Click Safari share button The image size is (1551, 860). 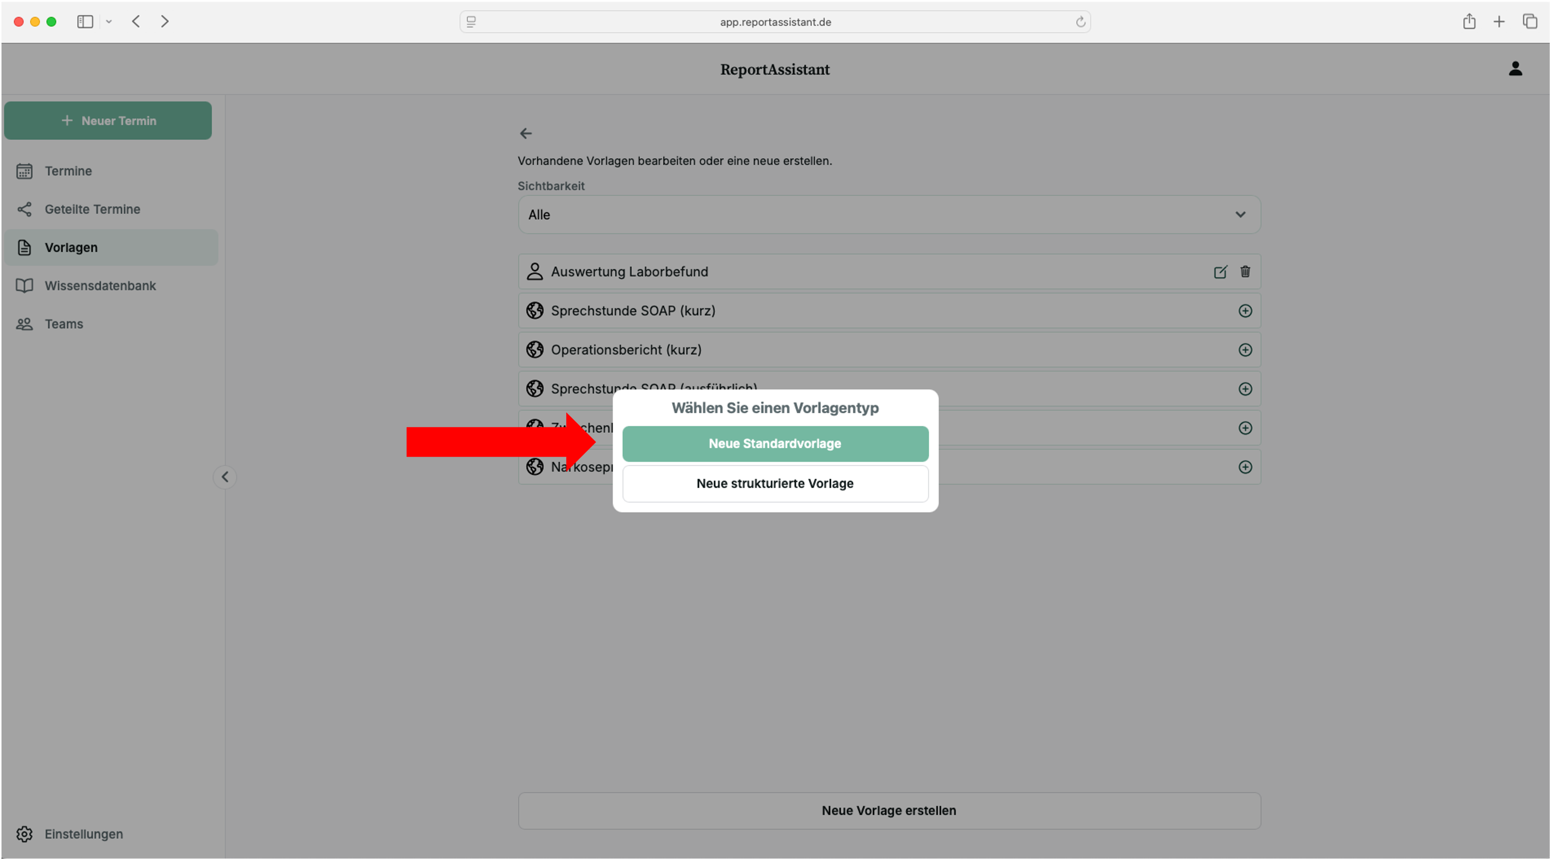[x=1469, y=22]
